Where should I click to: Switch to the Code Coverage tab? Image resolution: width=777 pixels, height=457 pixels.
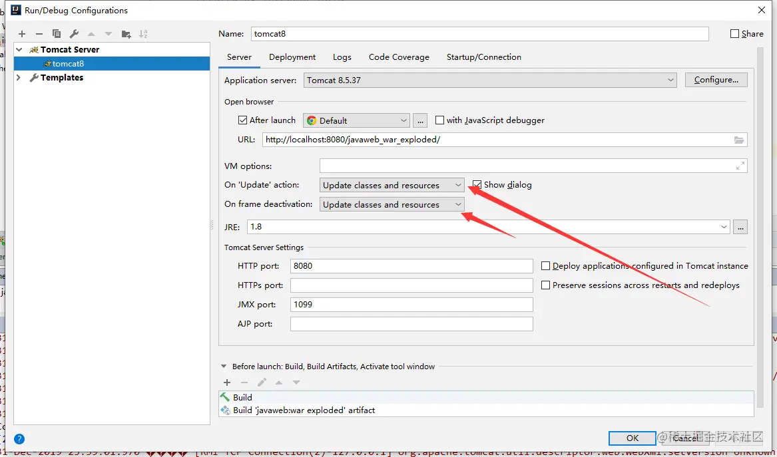[x=399, y=57]
